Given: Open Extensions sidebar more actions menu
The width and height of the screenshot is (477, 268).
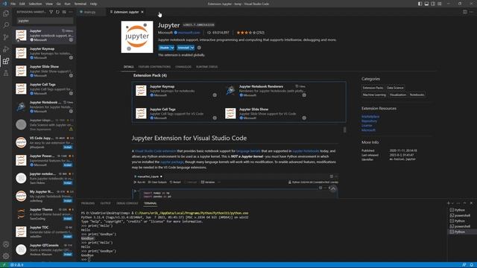Looking at the screenshot, I should (x=71, y=12).
